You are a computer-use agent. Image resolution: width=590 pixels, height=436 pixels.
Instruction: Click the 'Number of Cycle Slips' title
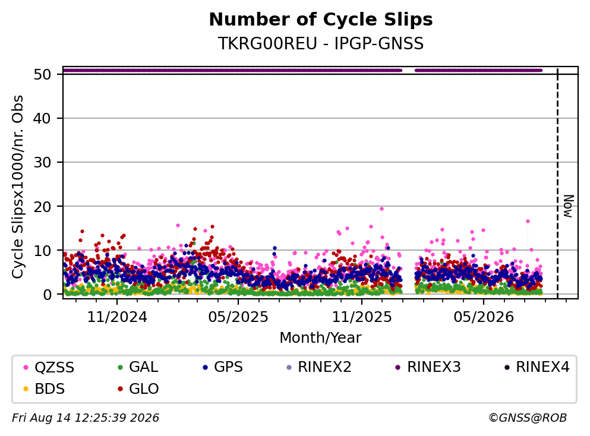coord(321,20)
